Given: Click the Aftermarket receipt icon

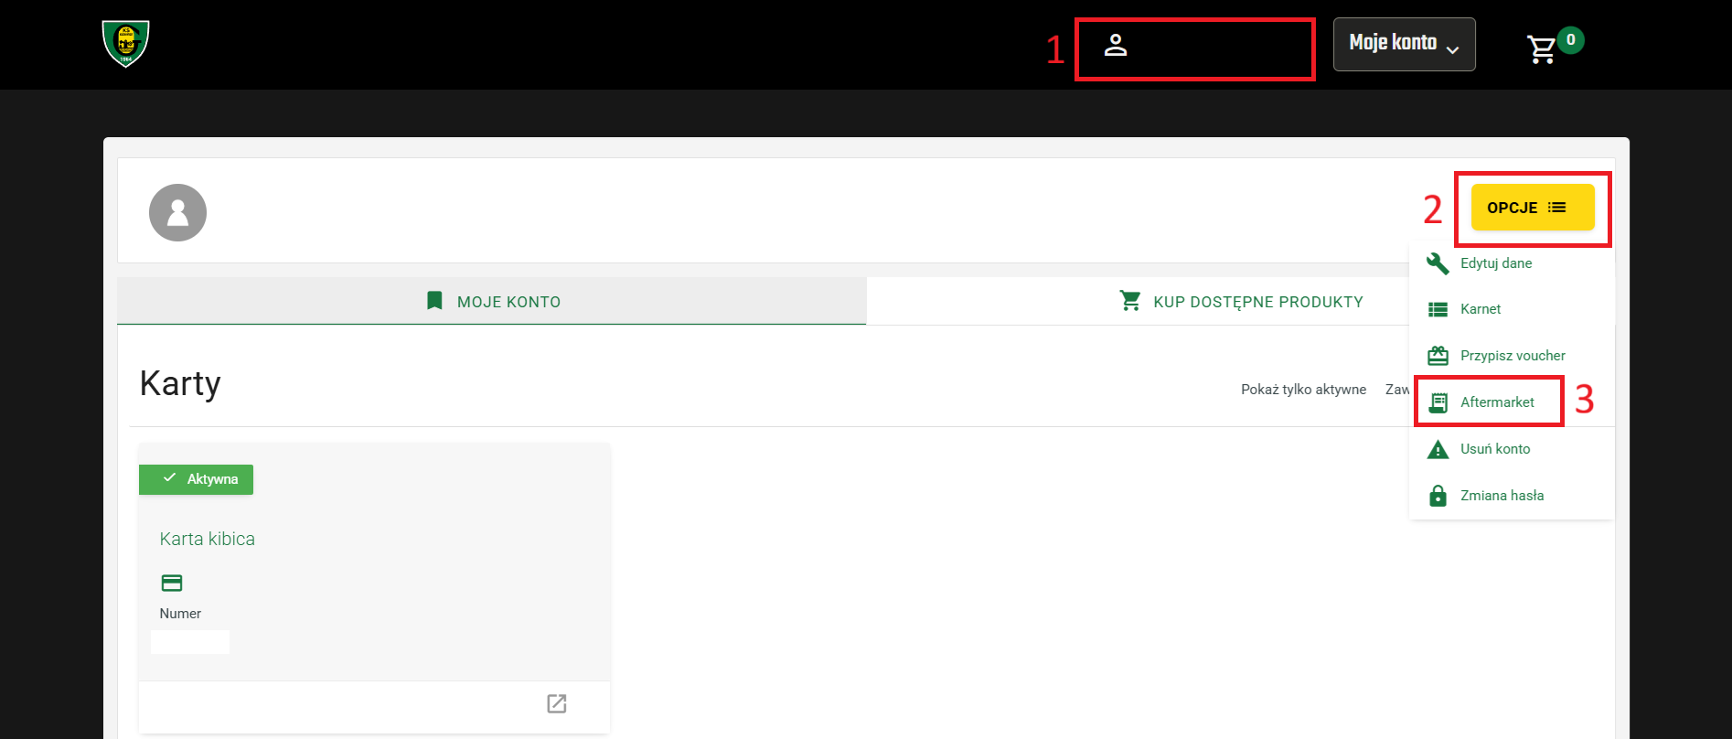Looking at the screenshot, I should 1438,402.
